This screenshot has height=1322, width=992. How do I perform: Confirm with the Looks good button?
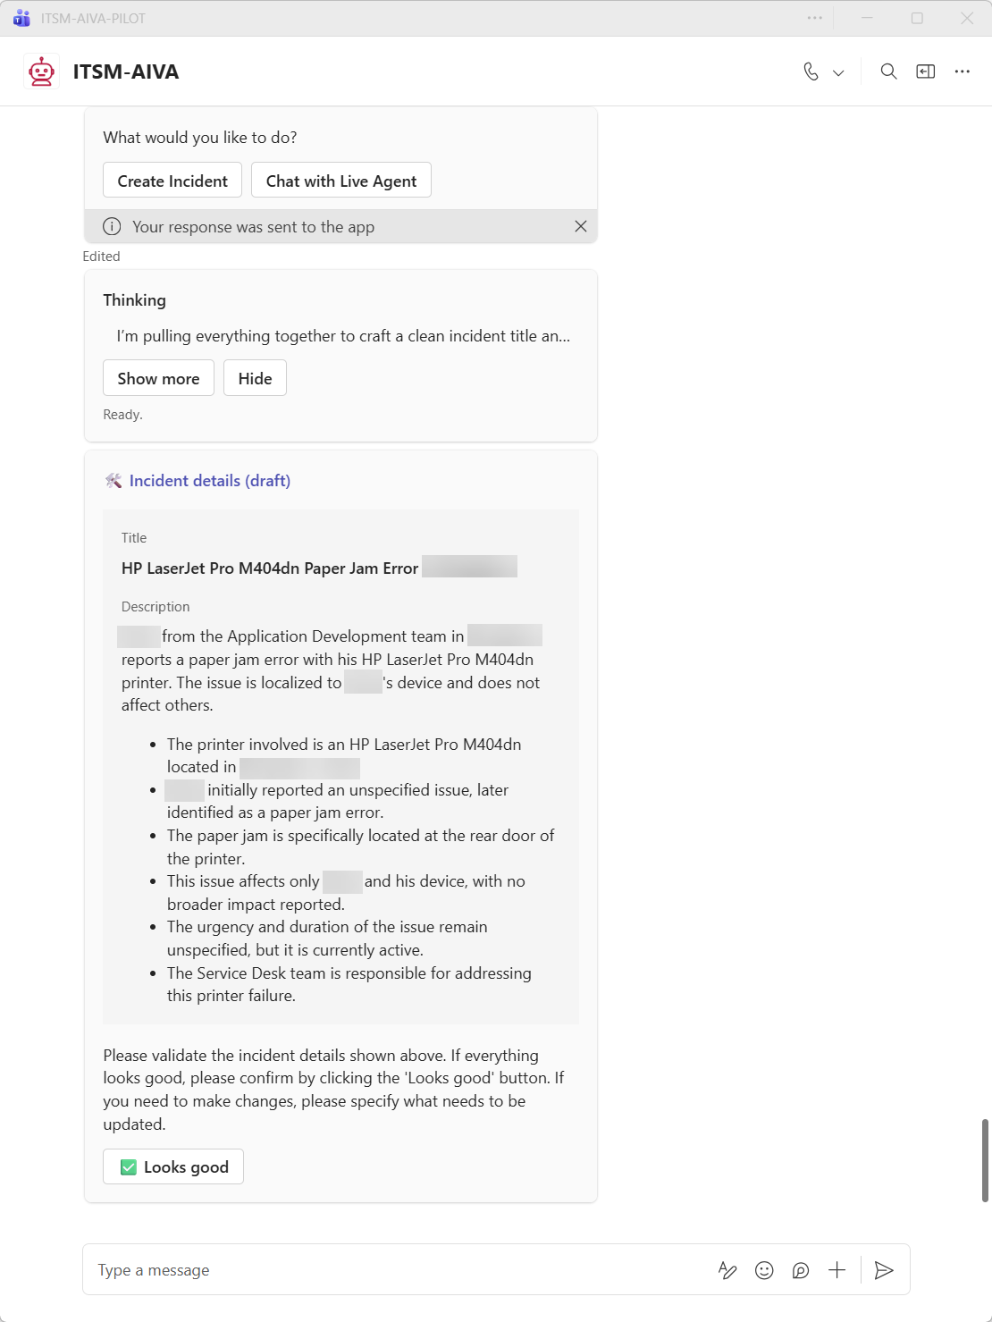(x=173, y=1166)
